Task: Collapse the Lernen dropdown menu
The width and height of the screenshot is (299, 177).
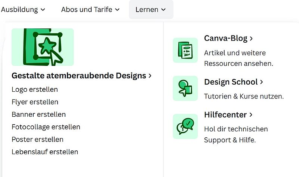Action: pos(151,9)
